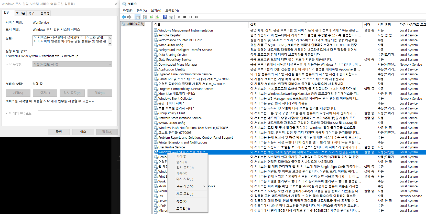Click gear icon beside Data Sharing Service
The width and height of the screenshot is (426, 214).
[x=156, y=55]
